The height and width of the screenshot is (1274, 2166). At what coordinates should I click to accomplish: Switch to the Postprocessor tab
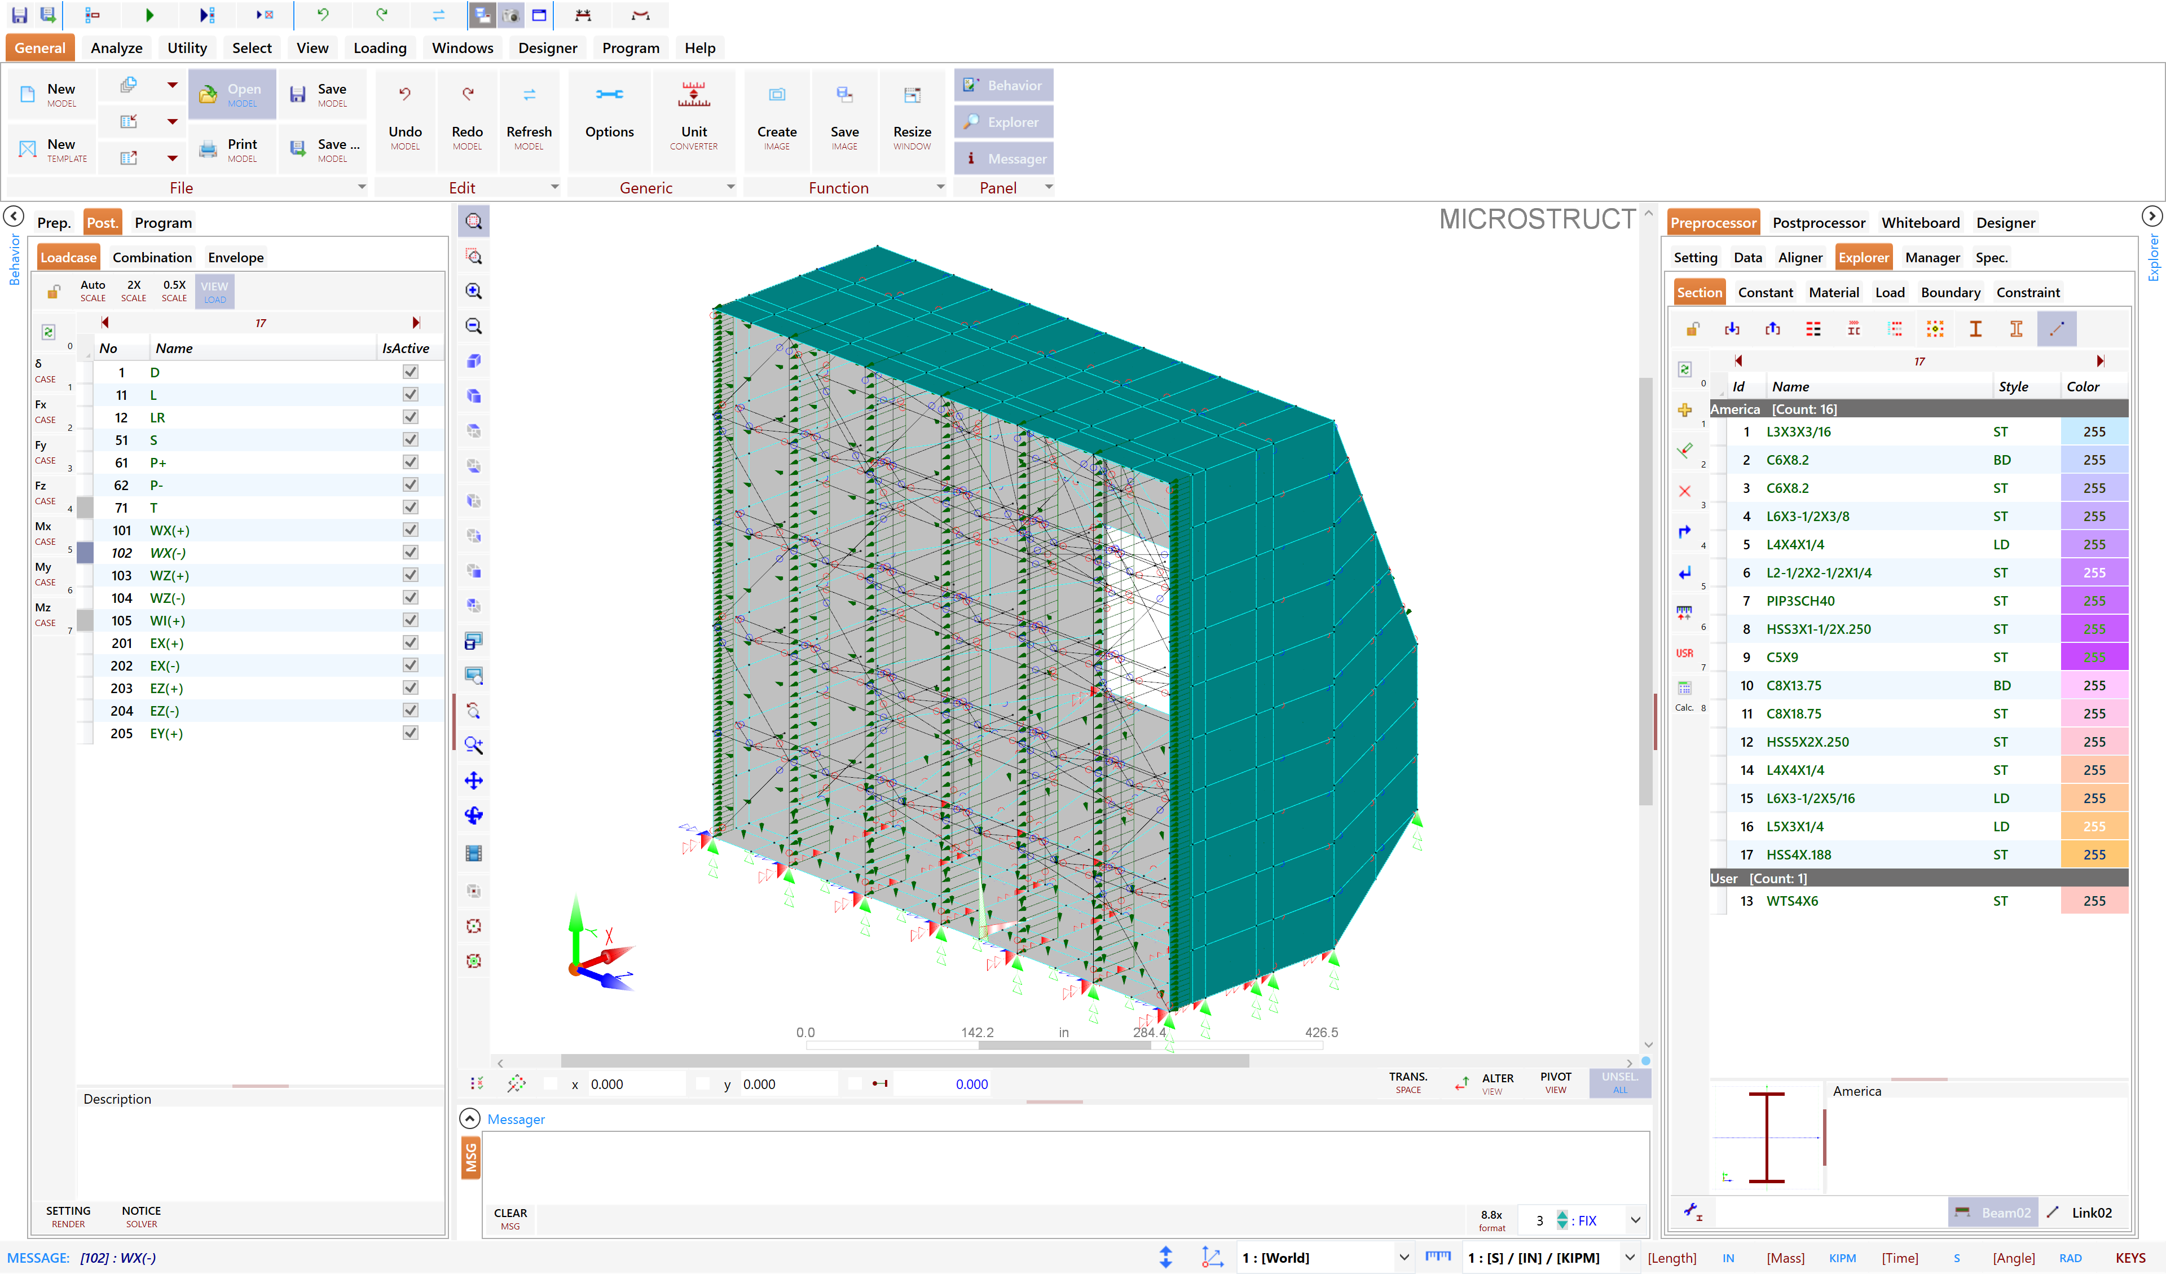coord(1819,223)
